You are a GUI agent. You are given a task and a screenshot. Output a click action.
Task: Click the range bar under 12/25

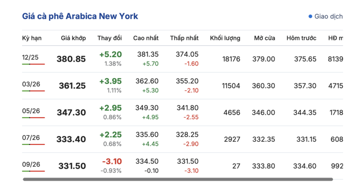33,64
